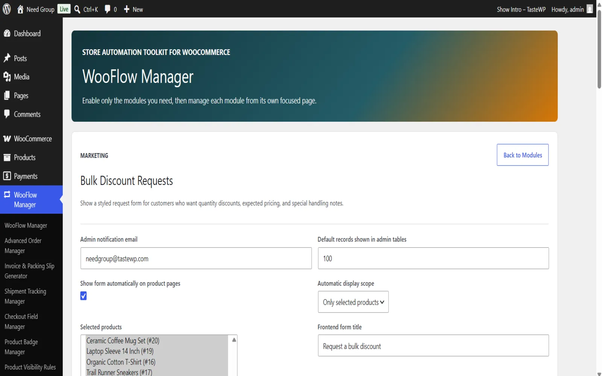The height and width of the screenshot is (376, 602).
Task: Select Organic Cotton T-Shirt (#16)
Action: tap(121, 362)
